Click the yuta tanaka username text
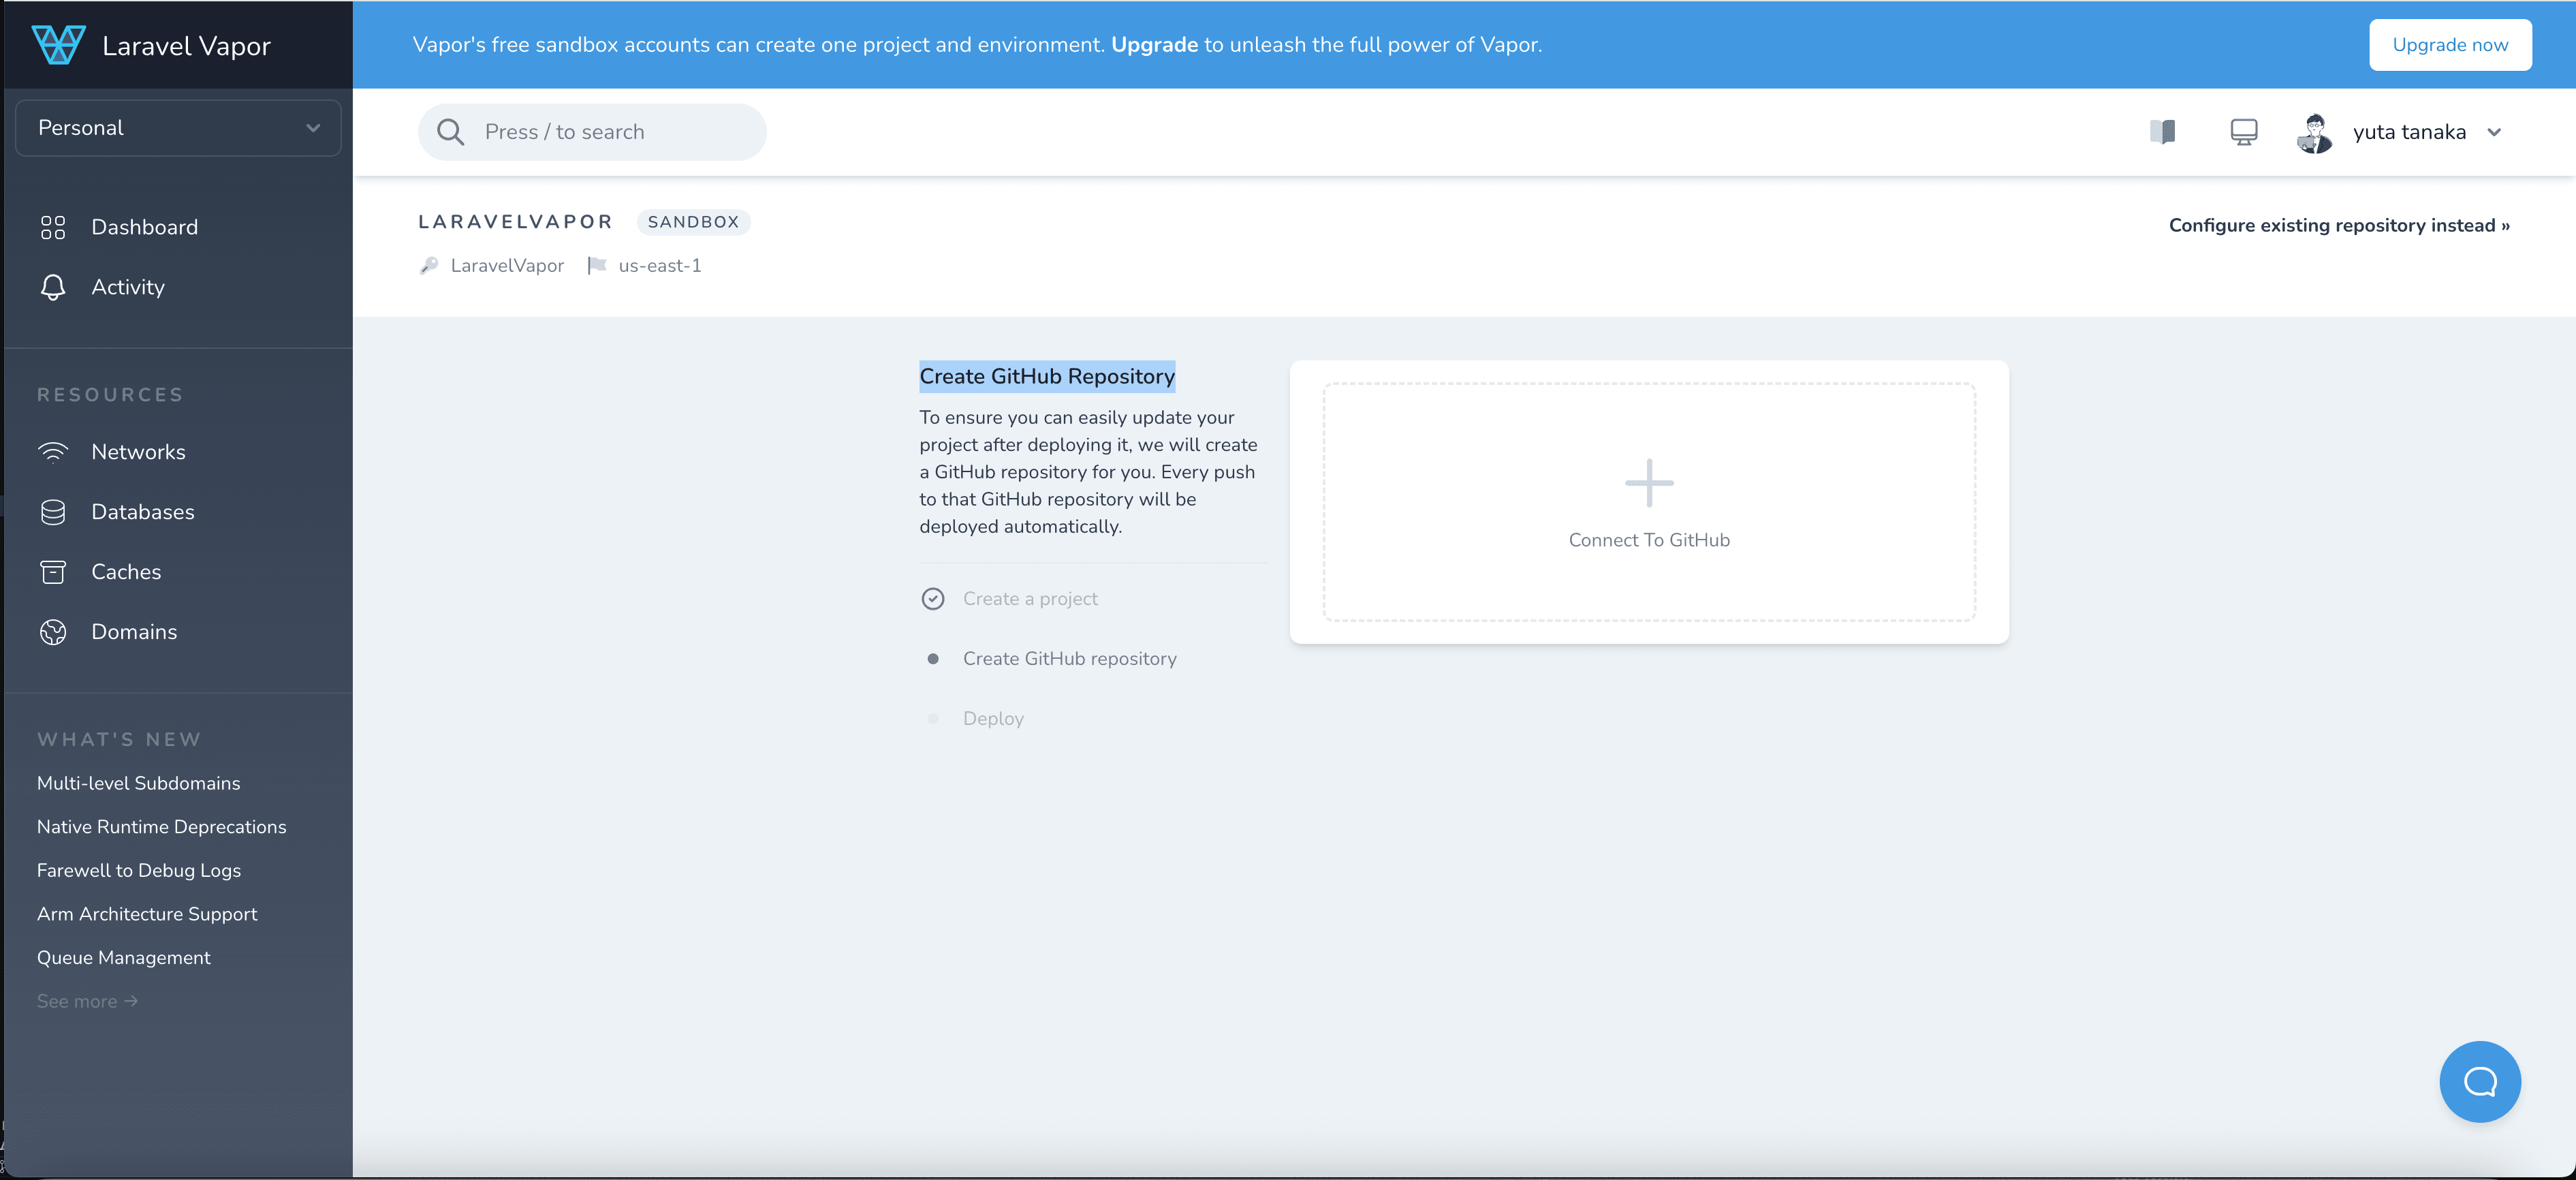Screen dimensions: 2576x1180 (2409, 132)
